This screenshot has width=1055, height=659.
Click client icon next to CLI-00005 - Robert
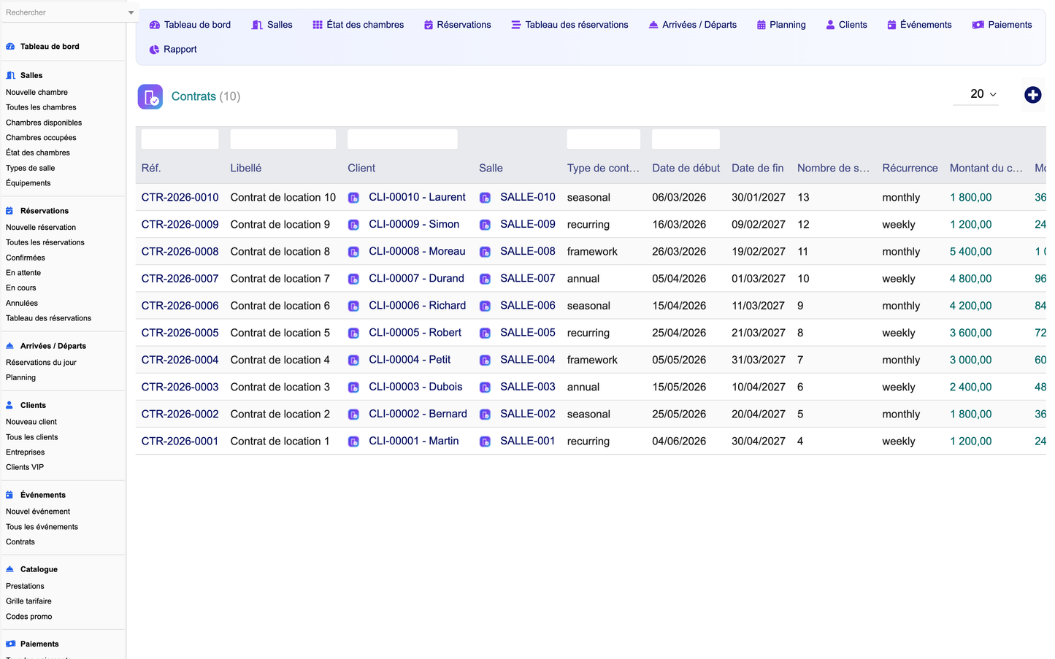point(353,333)
